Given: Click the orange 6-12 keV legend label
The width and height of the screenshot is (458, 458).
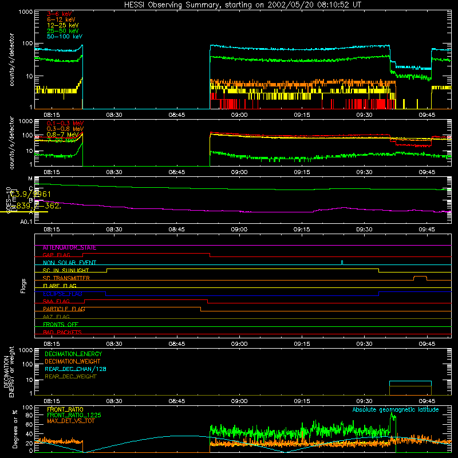Looking at the screenshot, I should [x=61, y=19].
